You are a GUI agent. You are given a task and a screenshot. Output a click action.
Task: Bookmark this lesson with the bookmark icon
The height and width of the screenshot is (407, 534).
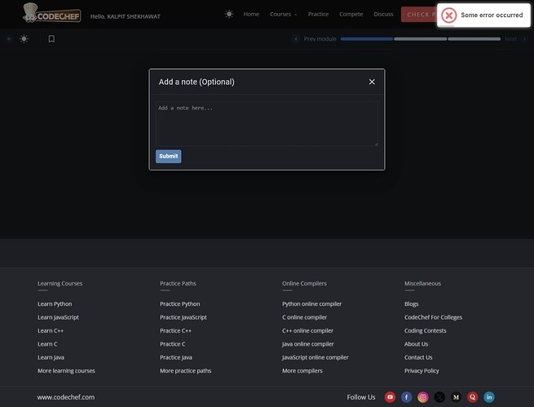click(51, 39)
